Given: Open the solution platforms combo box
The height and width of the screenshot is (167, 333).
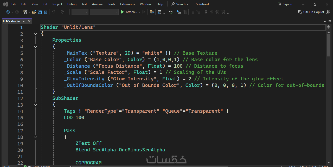Looking at the screenshot, I should [104, 12].
